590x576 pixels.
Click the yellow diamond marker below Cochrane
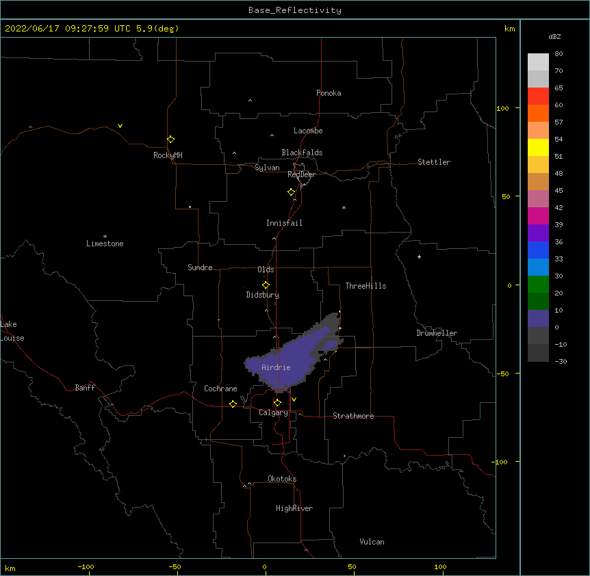tap(233, 404)
